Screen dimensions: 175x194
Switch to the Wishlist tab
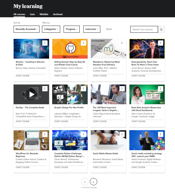coord(44,14)
